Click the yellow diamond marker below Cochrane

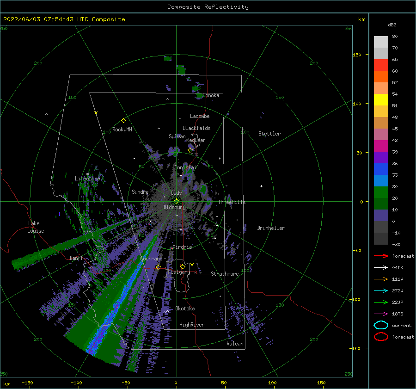[158, 267]
